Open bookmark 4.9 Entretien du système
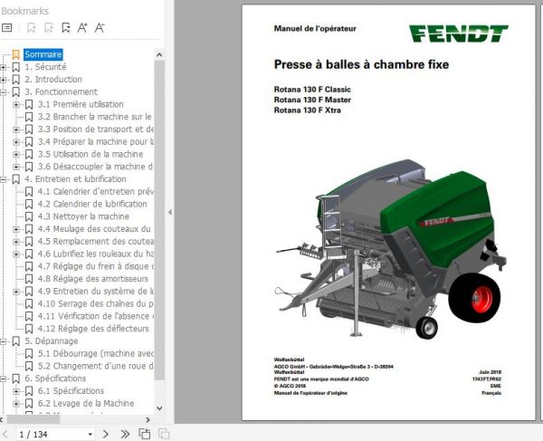 (96, 292)
